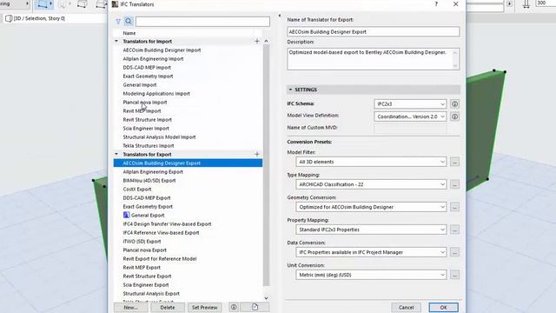Select Allplan Engineering Export
This screenshot has width=556, height=313.
tap(153, 172)
